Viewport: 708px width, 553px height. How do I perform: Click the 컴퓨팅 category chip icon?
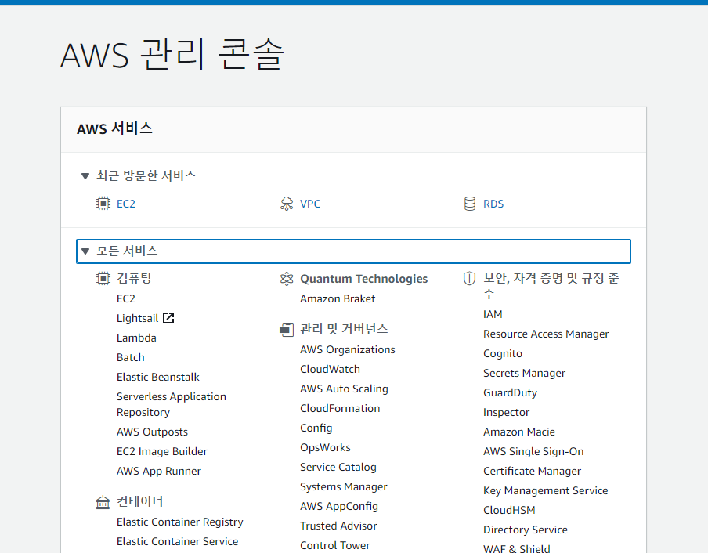[103, 278]
